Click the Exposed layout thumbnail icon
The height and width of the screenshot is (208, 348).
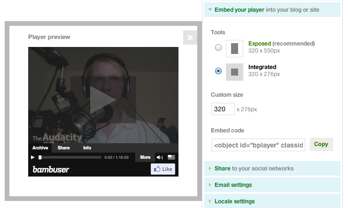click(234, 48)
